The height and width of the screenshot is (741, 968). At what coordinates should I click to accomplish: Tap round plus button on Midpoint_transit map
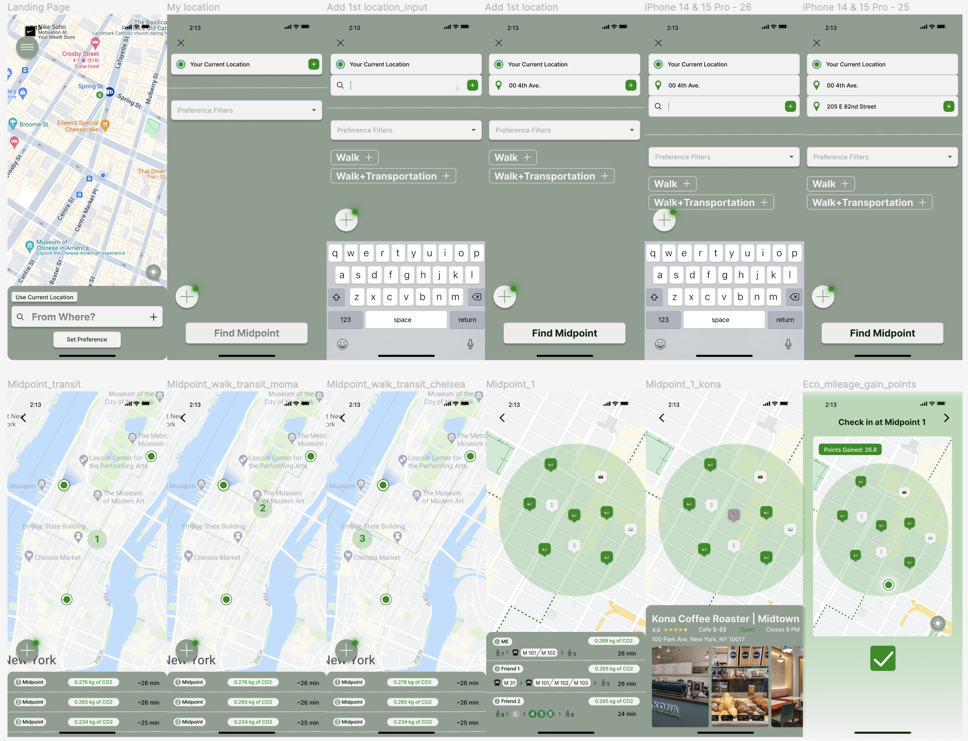pyautogui.click(x=27, y=650)
